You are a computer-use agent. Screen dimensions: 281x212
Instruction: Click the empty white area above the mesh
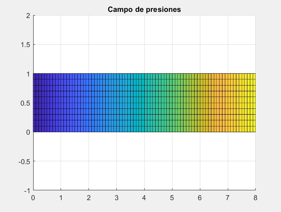click(x=144, y=44)
